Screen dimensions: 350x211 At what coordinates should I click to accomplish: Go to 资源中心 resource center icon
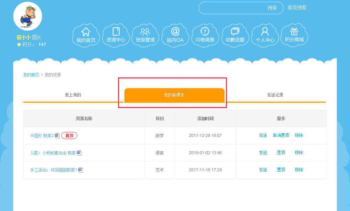[x=116, y=35]
